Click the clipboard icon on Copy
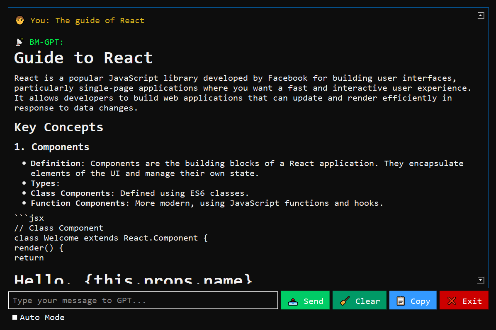 click(401, 301)
